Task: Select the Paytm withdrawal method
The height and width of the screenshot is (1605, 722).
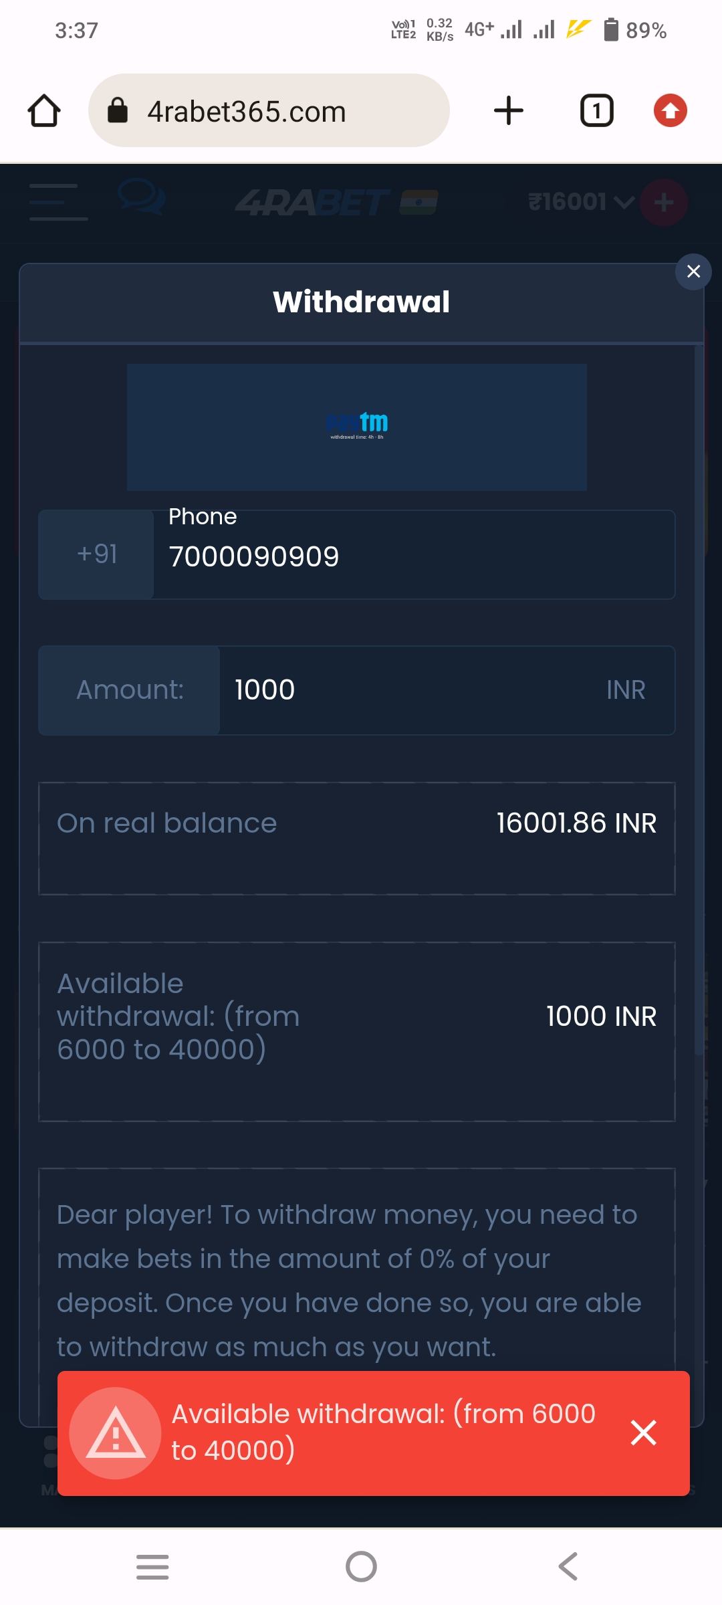Action: point(357,427)
